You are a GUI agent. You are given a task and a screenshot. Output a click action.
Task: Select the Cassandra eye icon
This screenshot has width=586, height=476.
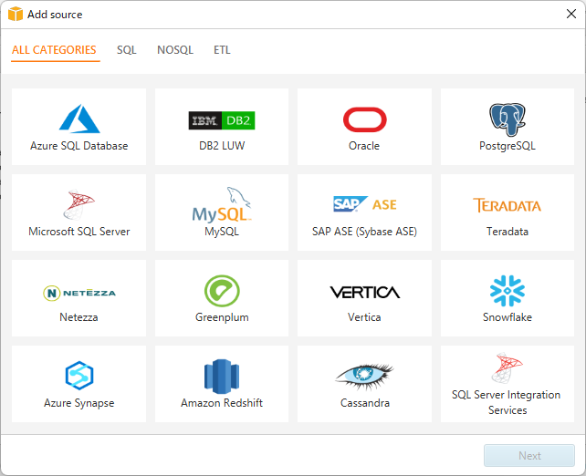click(365, 377)
